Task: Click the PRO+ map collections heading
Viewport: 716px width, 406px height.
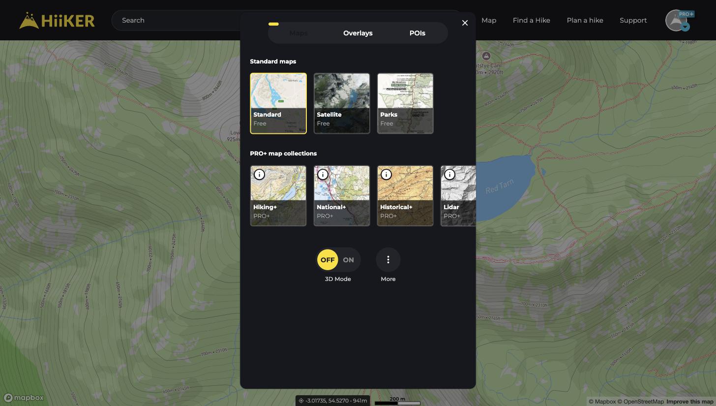Action: [283, 154]
